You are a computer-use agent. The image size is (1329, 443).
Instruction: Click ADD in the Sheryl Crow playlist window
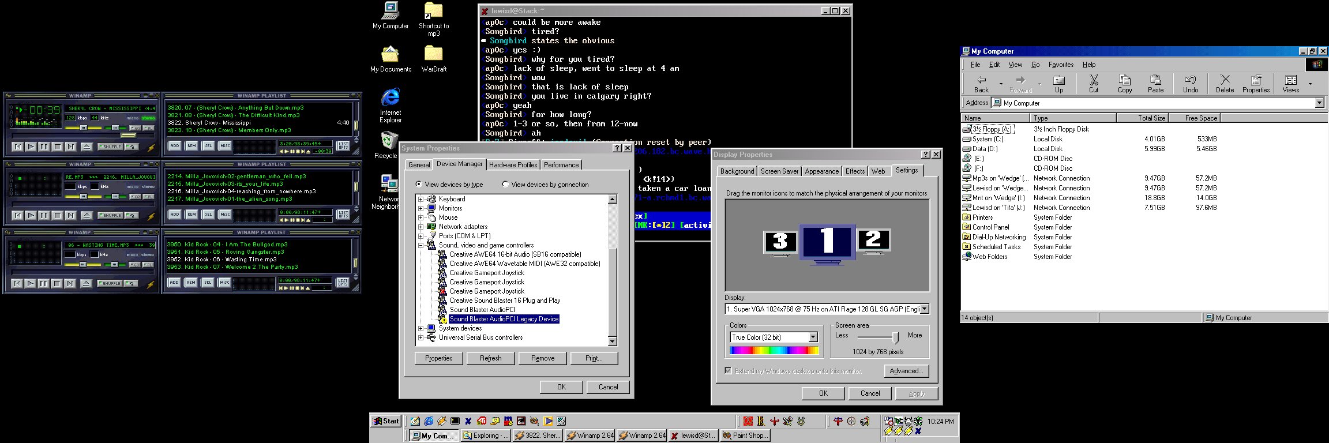click(x=174, y=146)
